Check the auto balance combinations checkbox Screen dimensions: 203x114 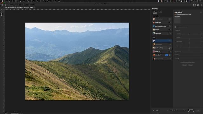click(x=175, y=27)
